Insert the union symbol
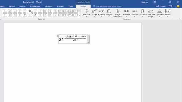This screenshot has height=102, width=182. coord(55,15)
